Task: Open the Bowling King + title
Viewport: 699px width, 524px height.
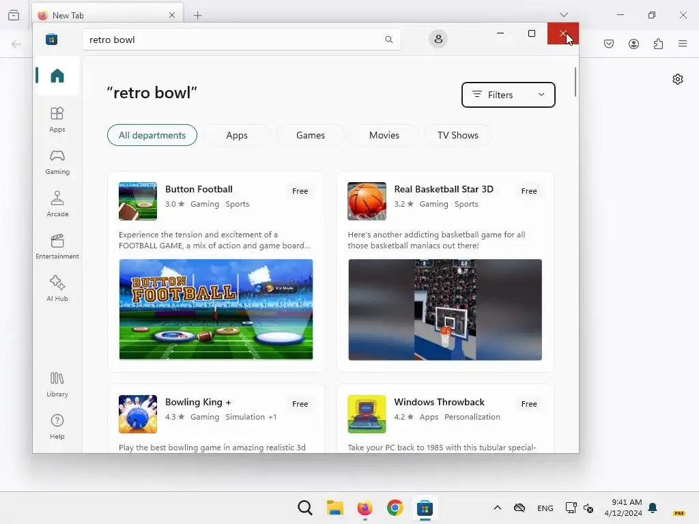Action: click(198, 402)
